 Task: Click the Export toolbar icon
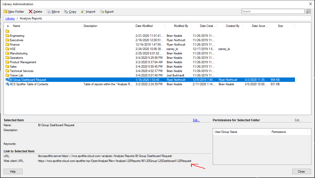pos(102,12)
